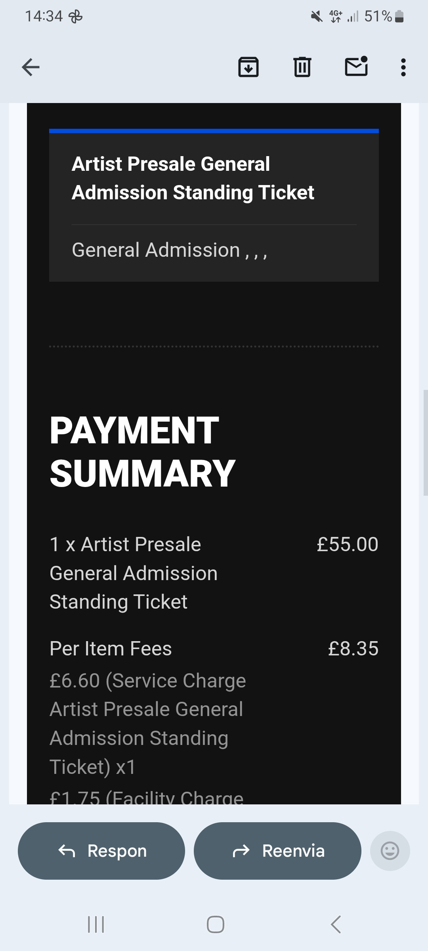Viewport: 428px width, 951px height.
Task: Archive this email with the archive icon
Action: (x=248, y=67)
